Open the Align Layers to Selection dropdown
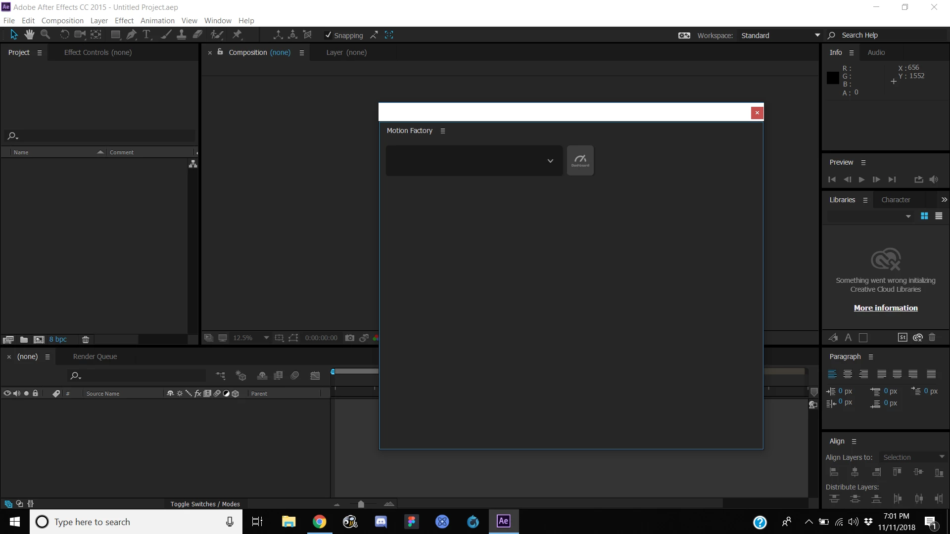 pos(913,457)
